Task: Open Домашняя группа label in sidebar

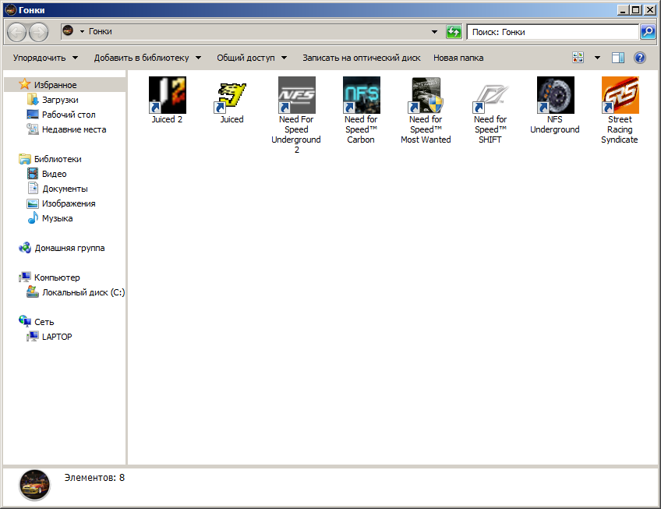Action: click(69, 248)
